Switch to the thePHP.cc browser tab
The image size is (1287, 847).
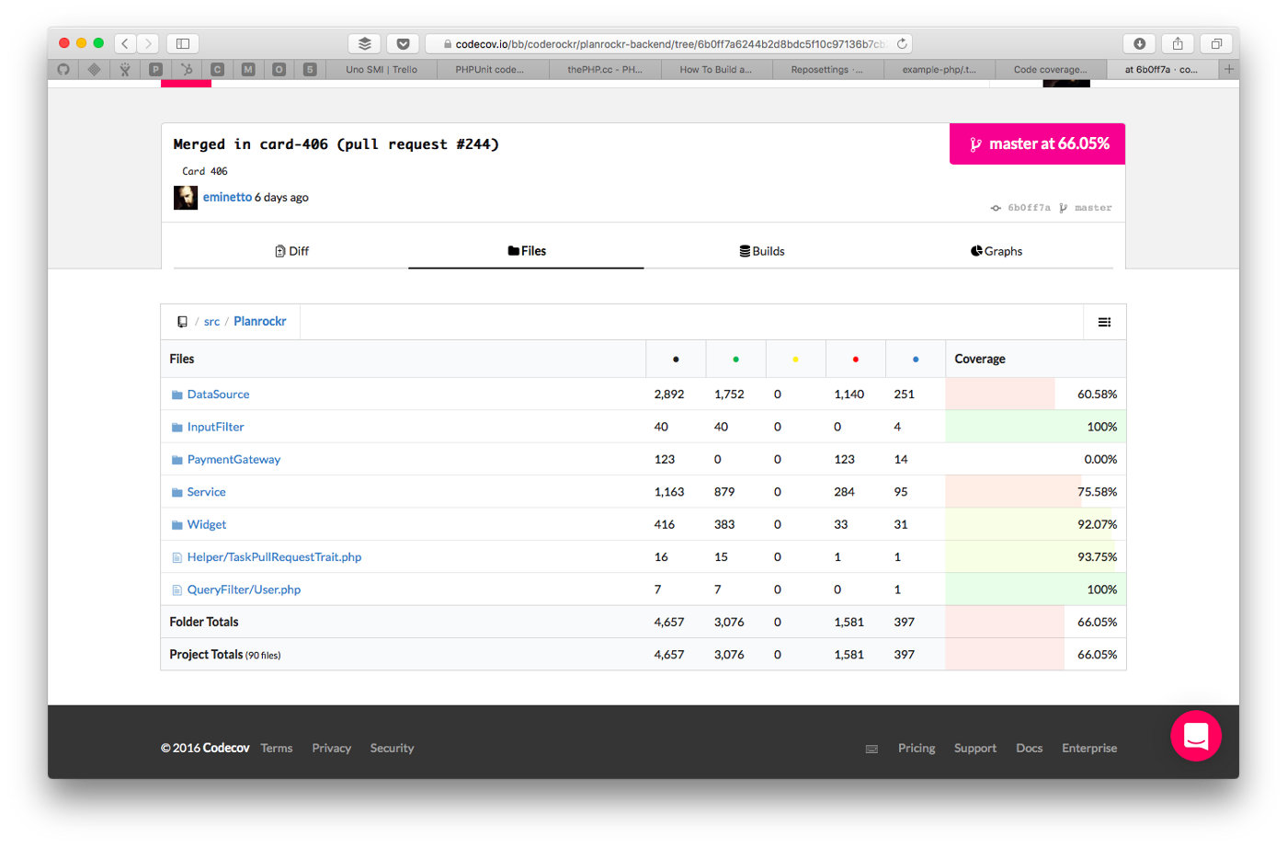605,69
